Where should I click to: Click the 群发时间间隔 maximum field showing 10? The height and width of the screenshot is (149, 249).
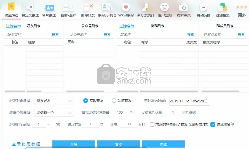click(x=58, y=124)
